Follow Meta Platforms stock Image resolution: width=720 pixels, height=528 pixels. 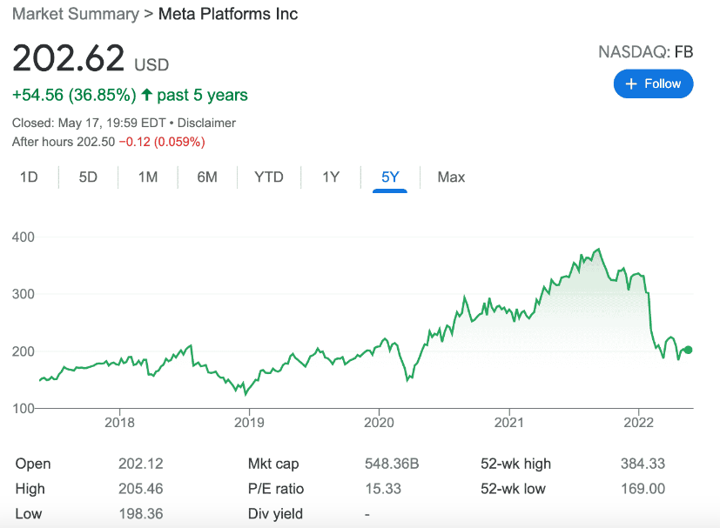pos(654,84)
